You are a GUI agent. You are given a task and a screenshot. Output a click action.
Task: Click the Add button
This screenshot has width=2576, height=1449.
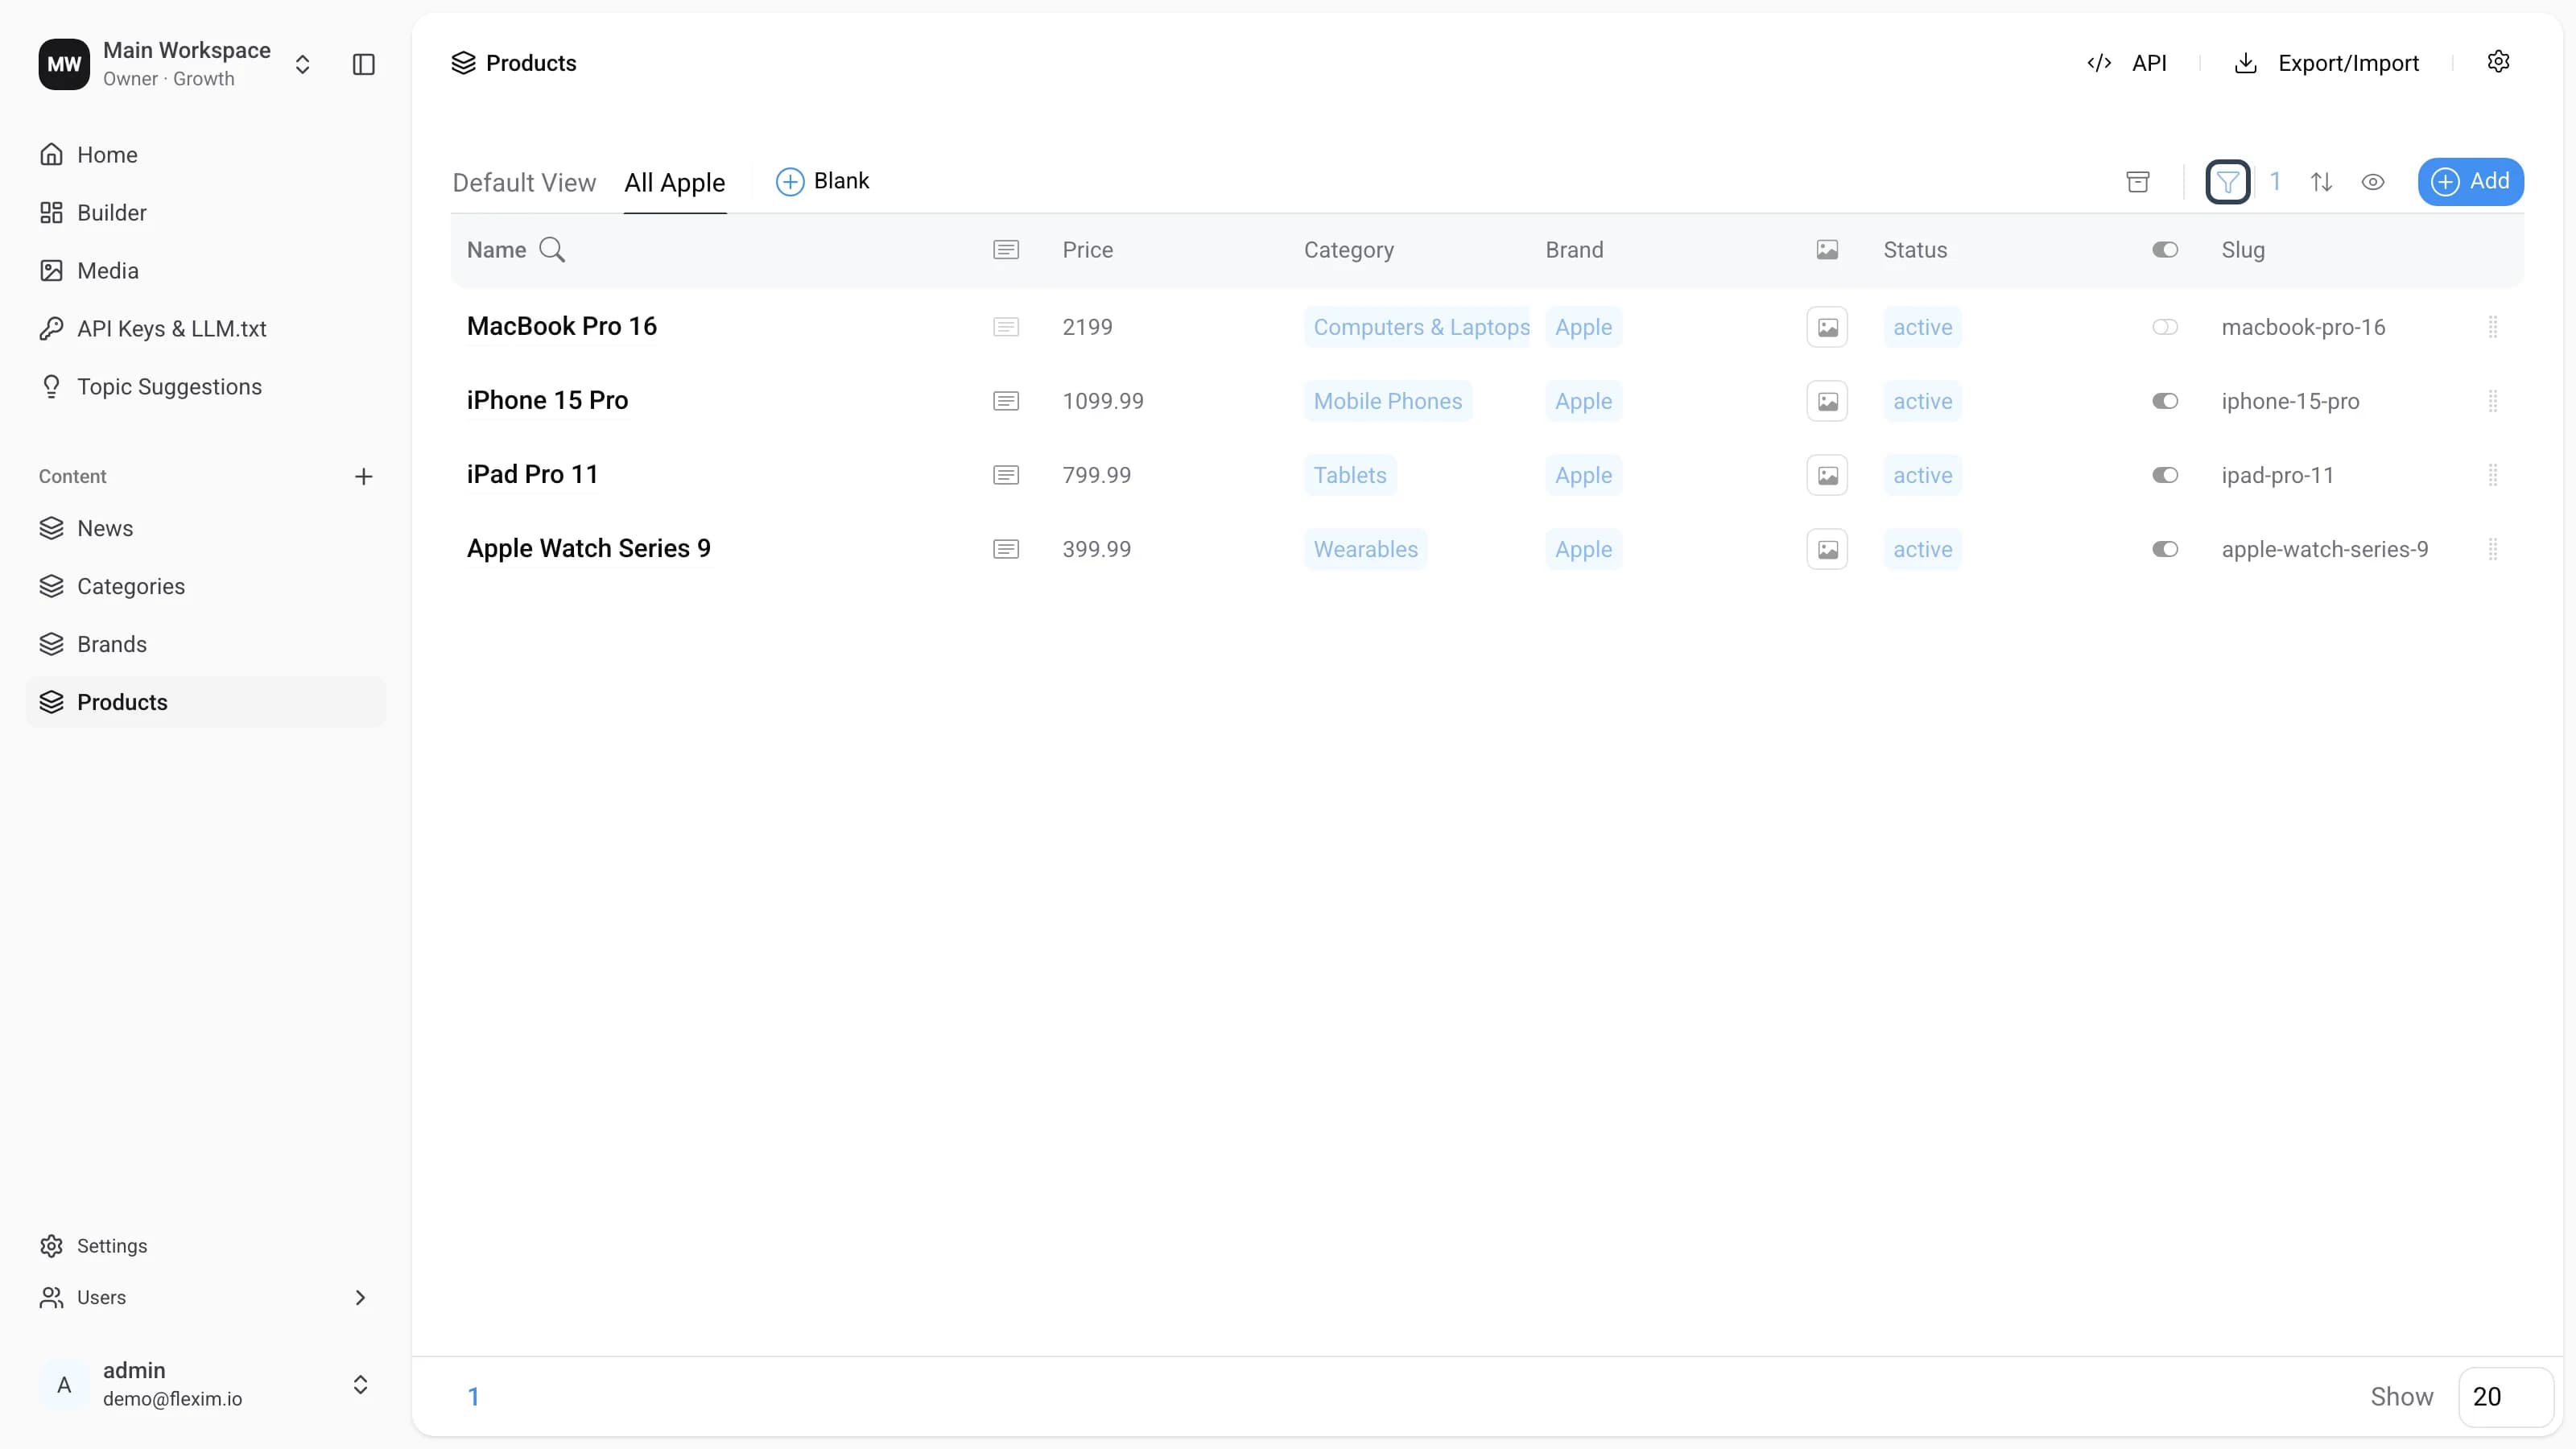pos(2470,182)
